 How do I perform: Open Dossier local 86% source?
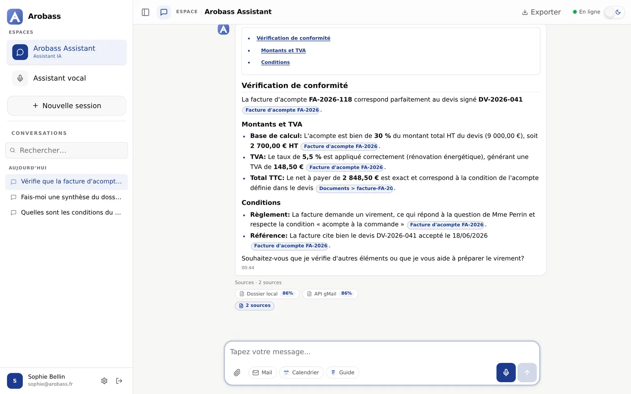tap(267, 294)
